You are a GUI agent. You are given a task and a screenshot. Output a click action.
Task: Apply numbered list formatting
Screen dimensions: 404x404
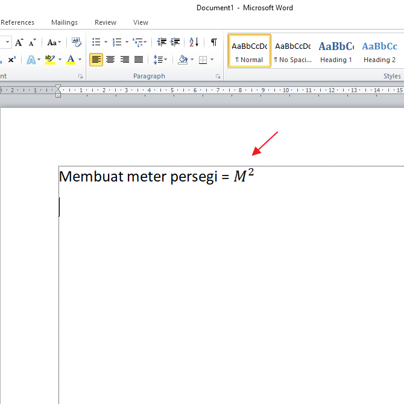[x=117, y=42]
